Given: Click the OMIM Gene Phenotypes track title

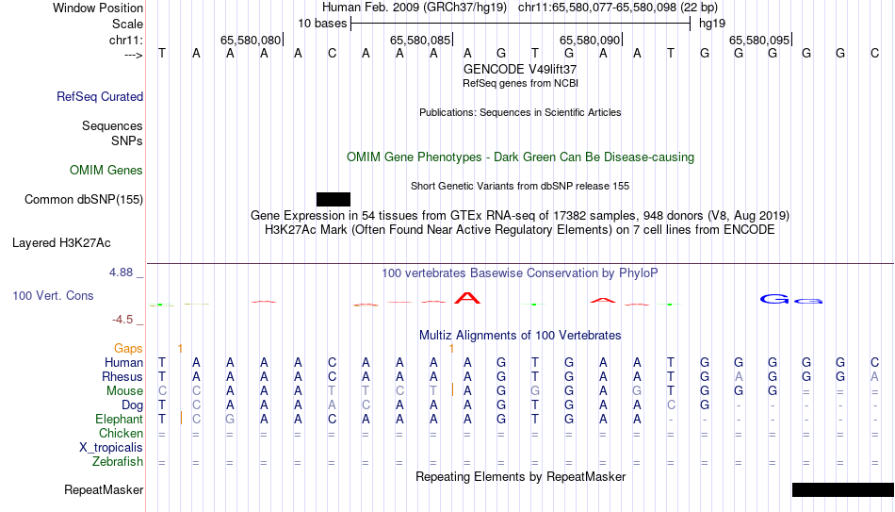Looking at the screenshot, I should 521,157.
